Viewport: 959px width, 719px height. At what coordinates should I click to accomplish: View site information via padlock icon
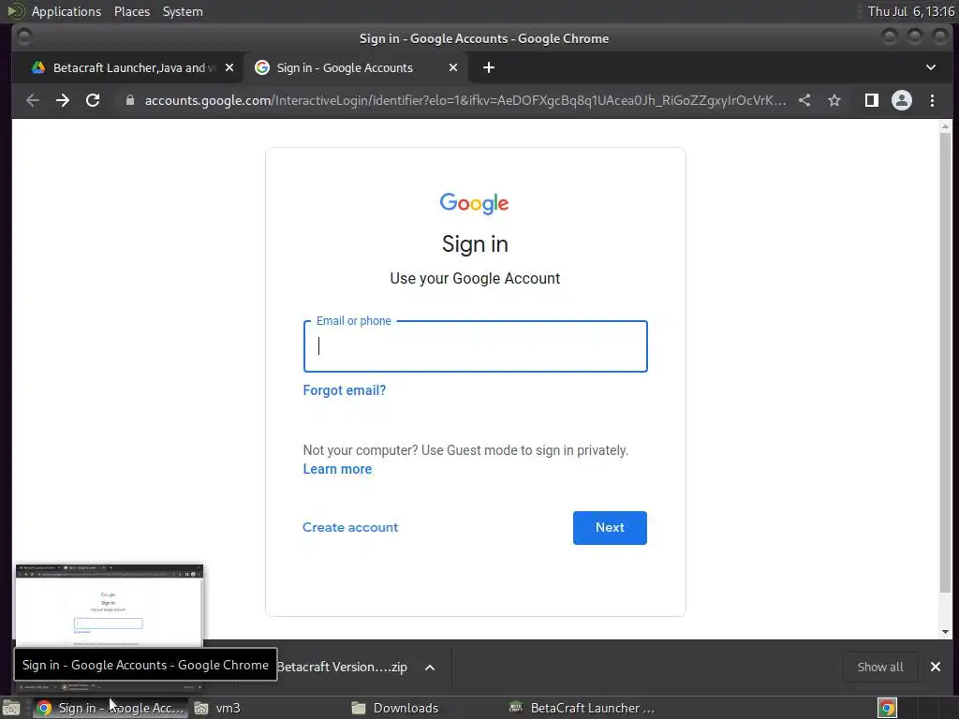point(129,100)
